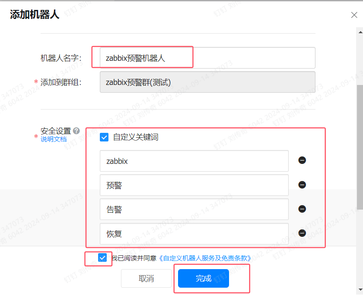Open the 说明文档 link
This screenshot has width=363, height=295.
(54, 139)
